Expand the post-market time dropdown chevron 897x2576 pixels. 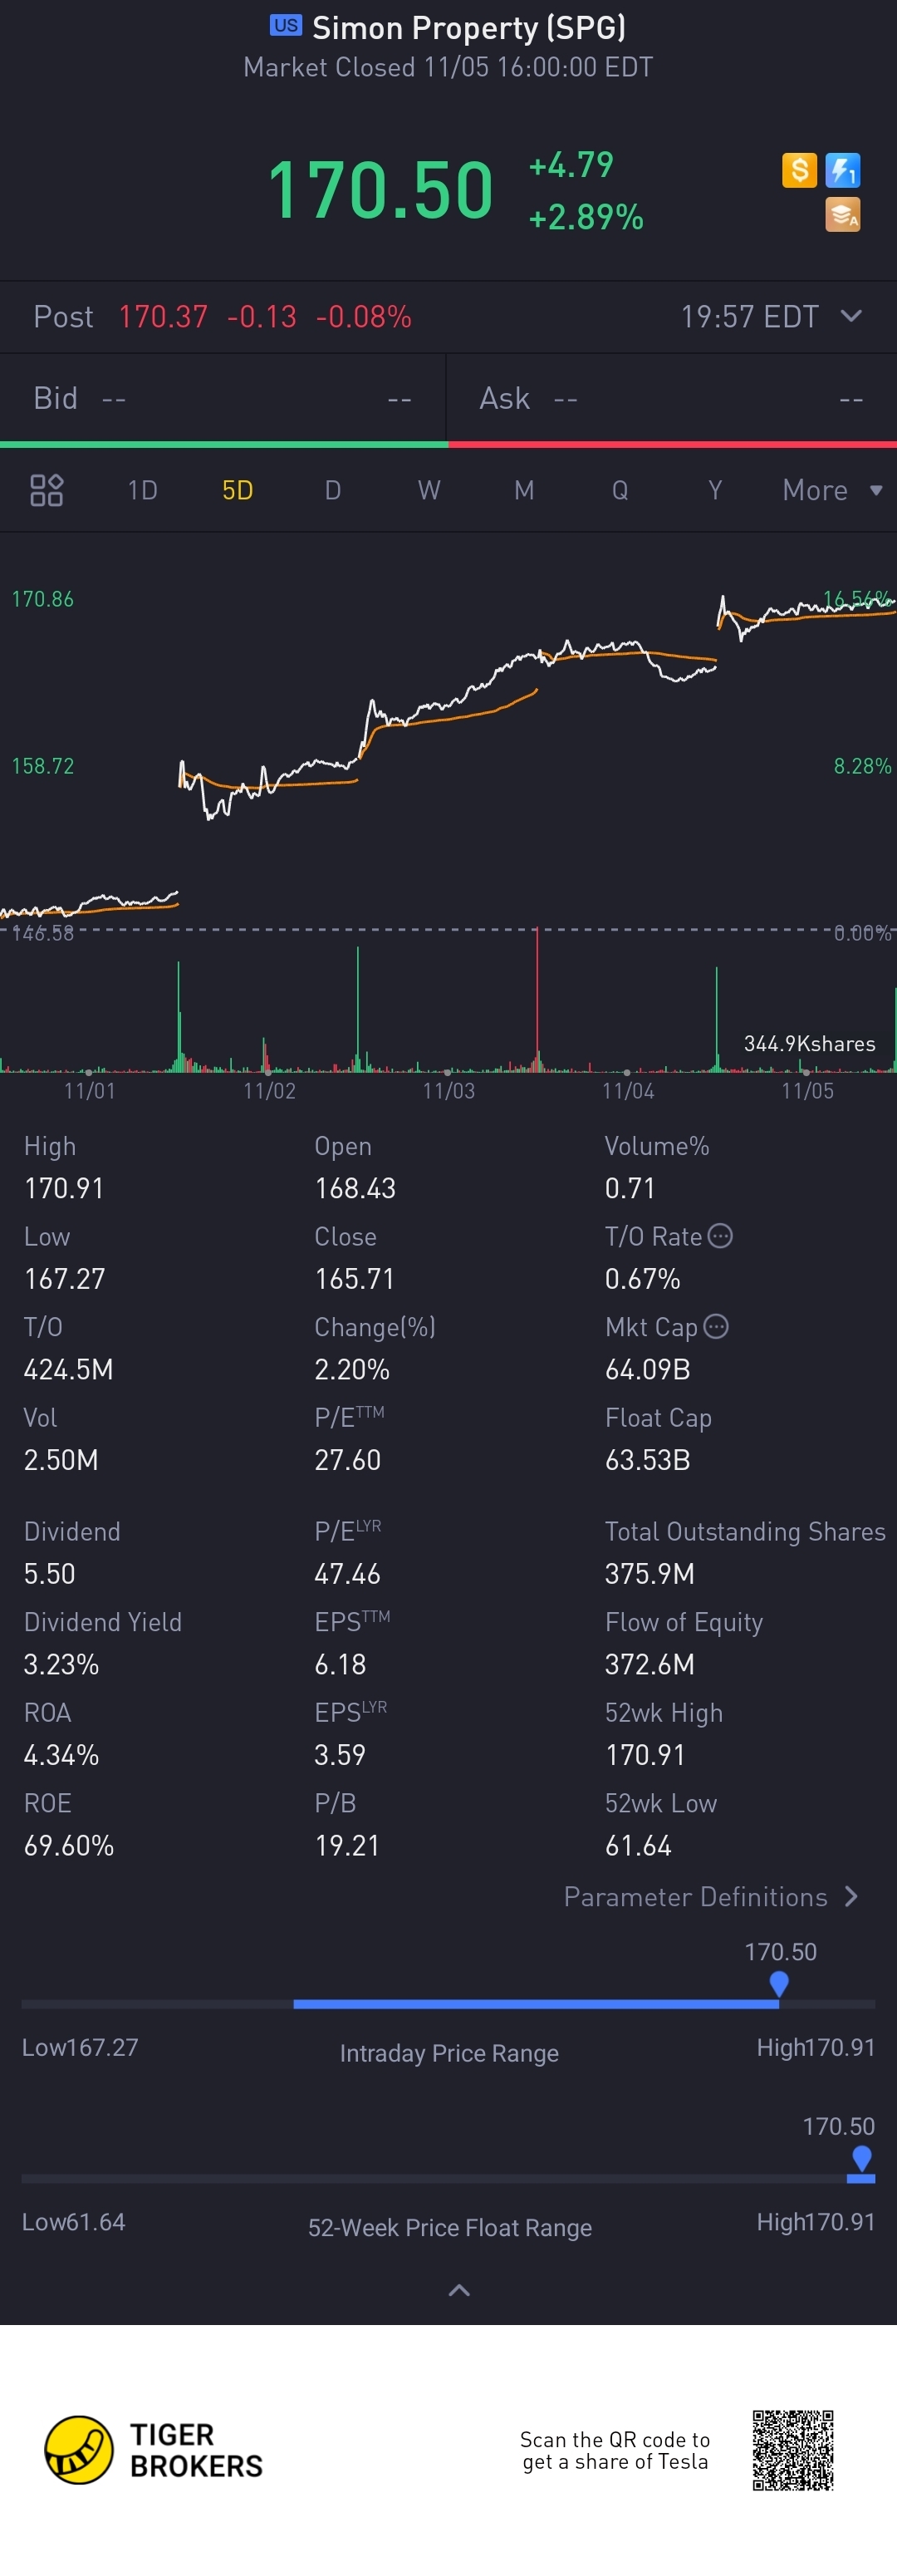(852, 316)
